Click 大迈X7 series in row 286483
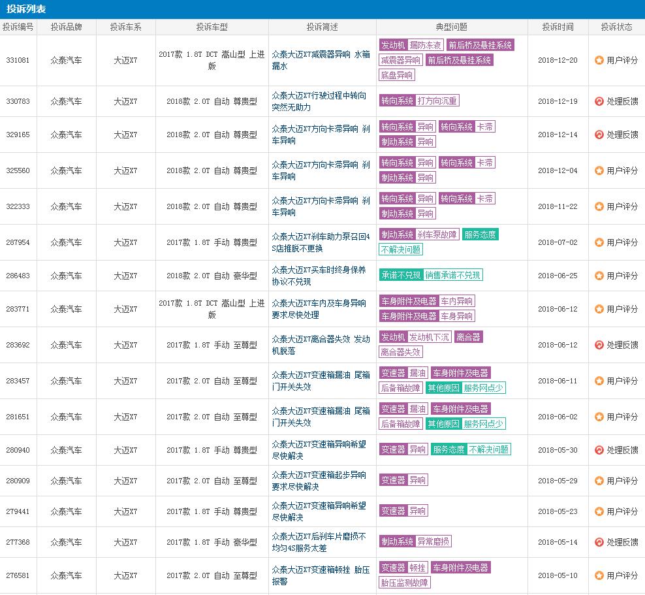645x595 pixels. [125, 276]
